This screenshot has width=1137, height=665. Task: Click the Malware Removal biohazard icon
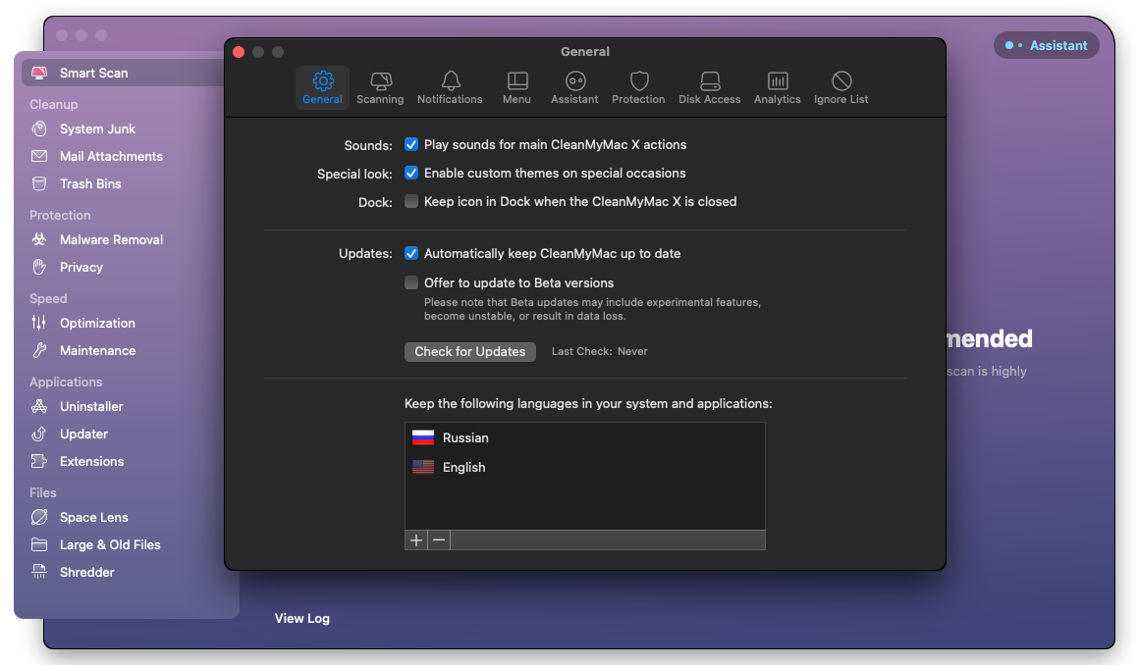(x=39, y=239)
